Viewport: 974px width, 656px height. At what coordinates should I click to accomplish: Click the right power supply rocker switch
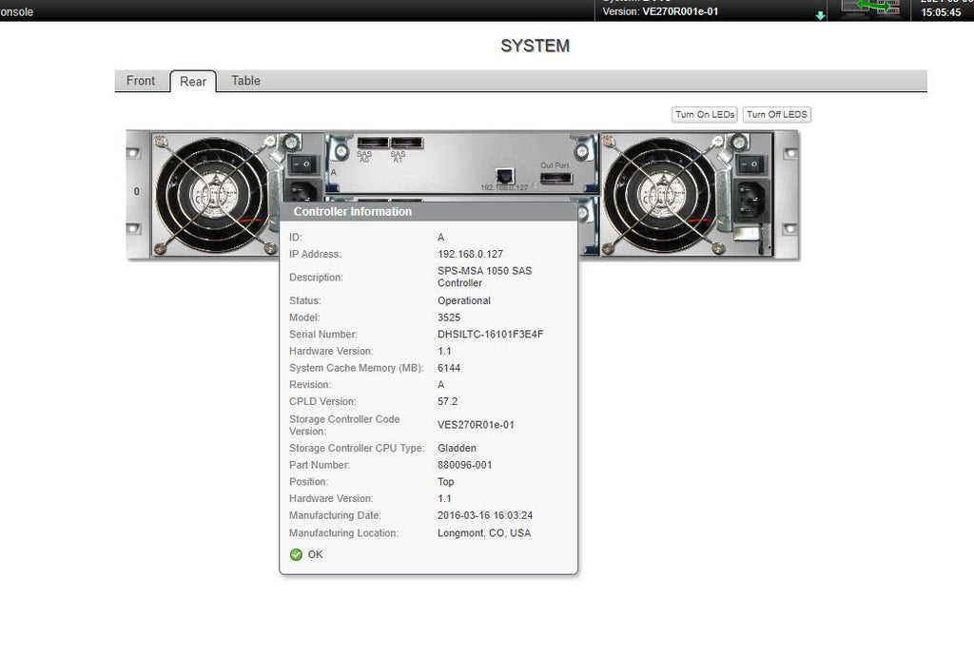751,164
